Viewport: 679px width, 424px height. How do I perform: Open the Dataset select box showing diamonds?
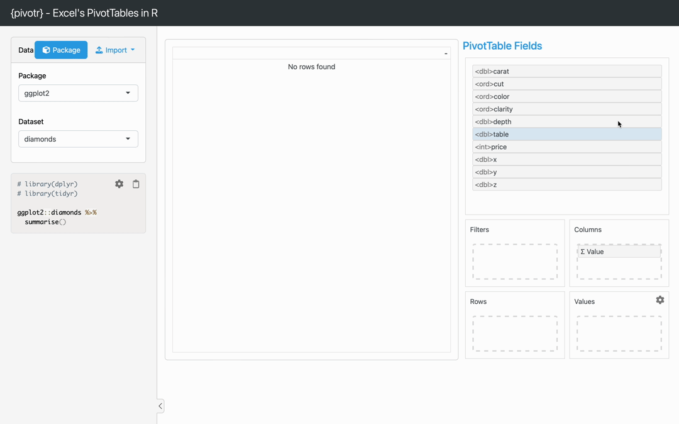pyautogui.click(x=78, y=139)
